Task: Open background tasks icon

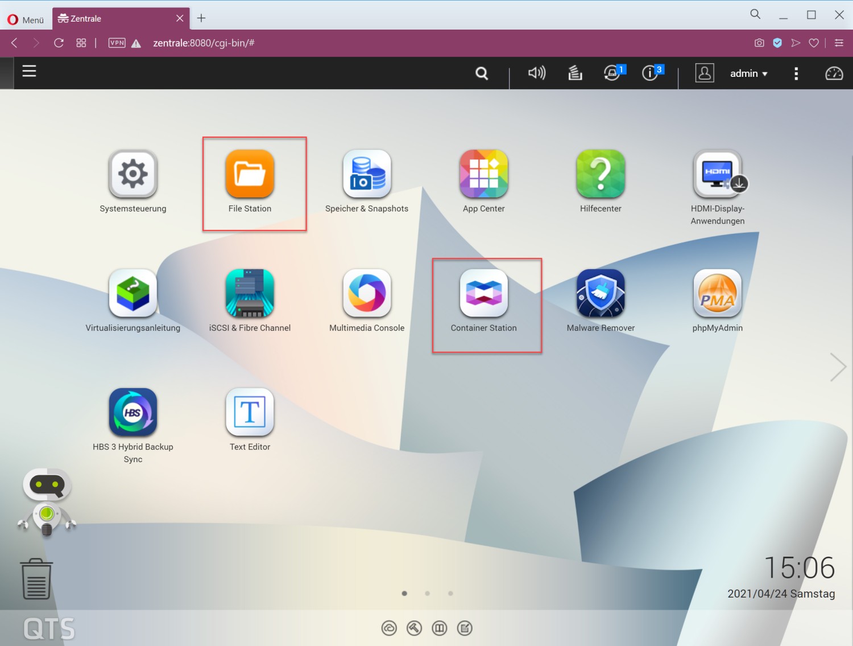Action: [x=575, y=73]
